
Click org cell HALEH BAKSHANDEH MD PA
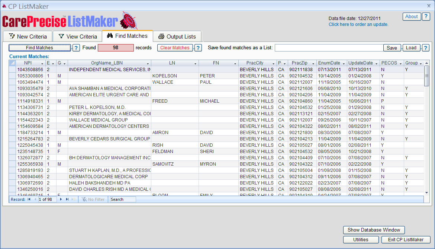[x=109, y=183]
